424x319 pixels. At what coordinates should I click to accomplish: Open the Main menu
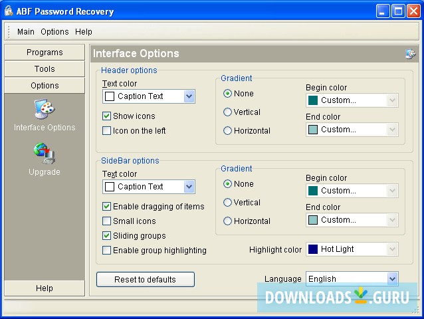pyautogui.click(x=26, y=32)
